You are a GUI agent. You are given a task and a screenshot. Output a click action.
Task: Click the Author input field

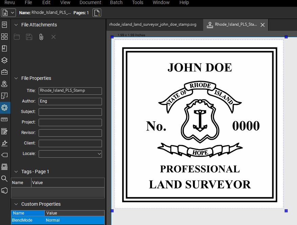(x=70, y=101)
